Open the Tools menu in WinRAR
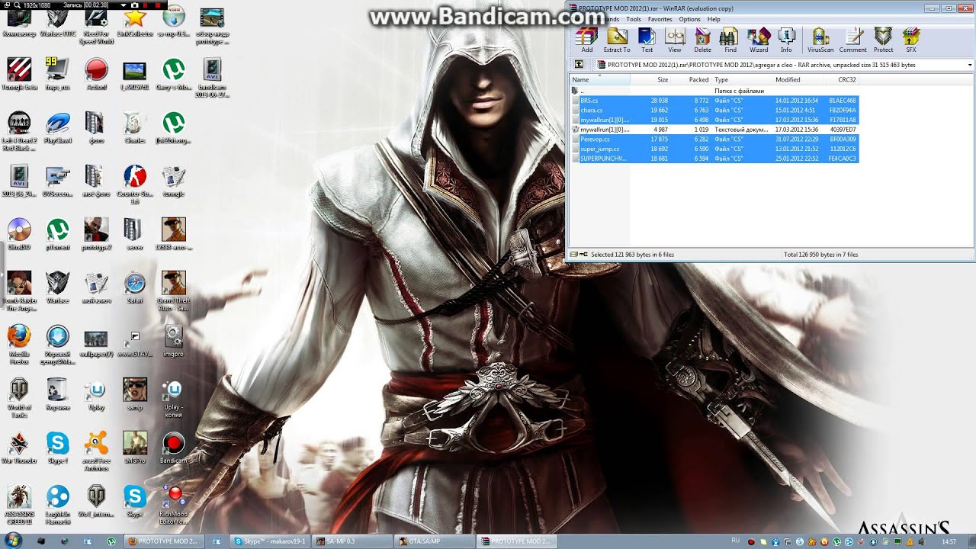 (x=634, y=19)
